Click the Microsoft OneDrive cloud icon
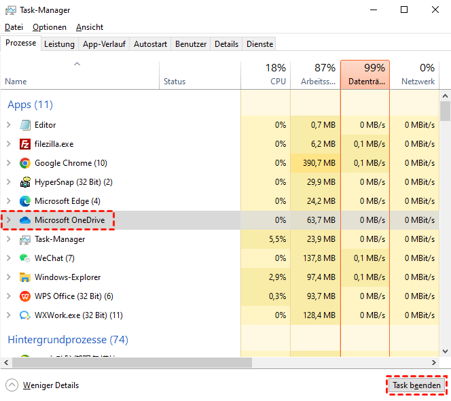Viewport: 451px width, 401px height. point(25,220)
